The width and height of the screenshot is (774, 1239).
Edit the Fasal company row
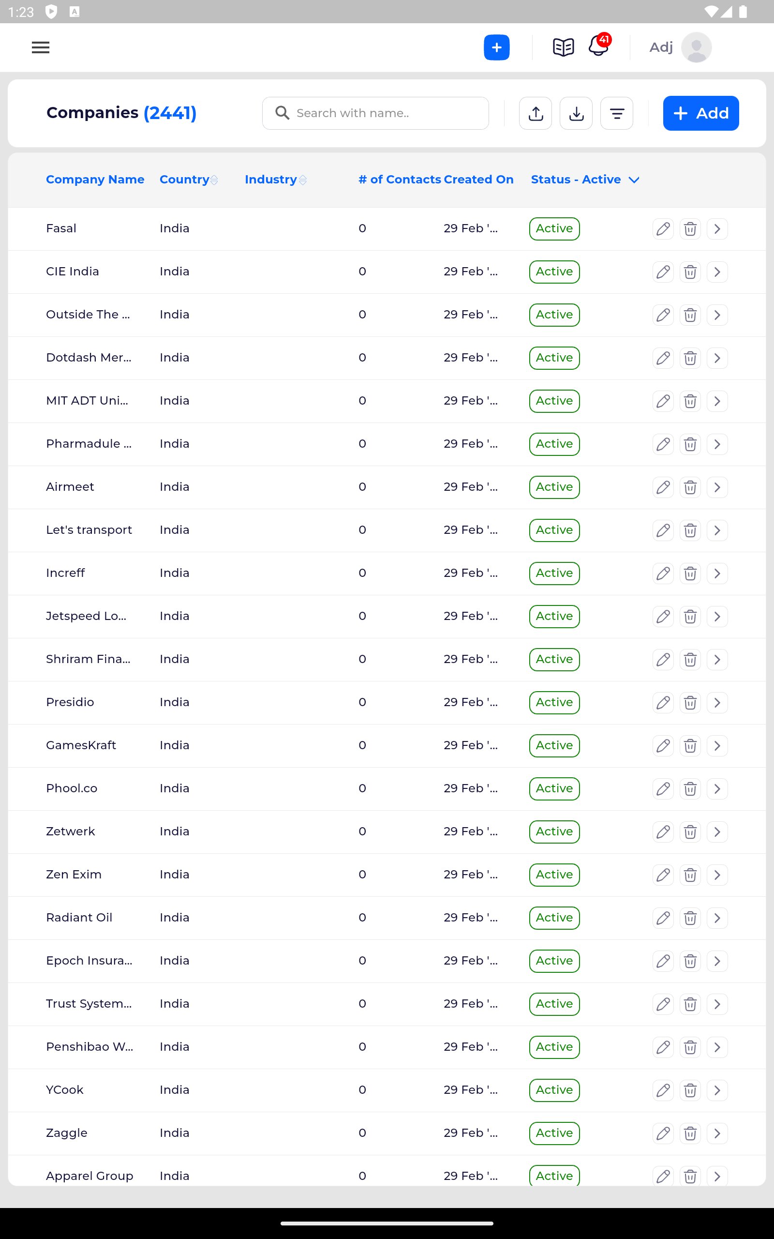(x=663, y=229)
